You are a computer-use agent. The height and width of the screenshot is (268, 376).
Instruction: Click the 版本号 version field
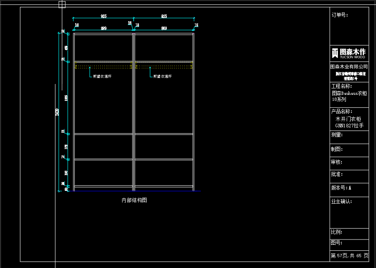pyautogui.click(x=349, y=188)
